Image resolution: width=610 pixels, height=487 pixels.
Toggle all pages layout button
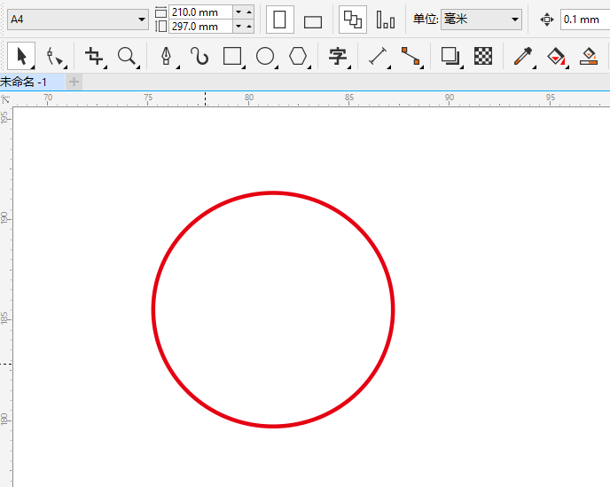353,20
